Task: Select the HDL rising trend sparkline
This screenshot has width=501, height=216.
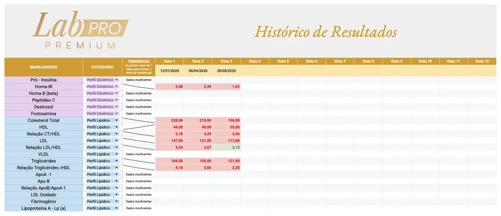Action: (x=139, y=127)
